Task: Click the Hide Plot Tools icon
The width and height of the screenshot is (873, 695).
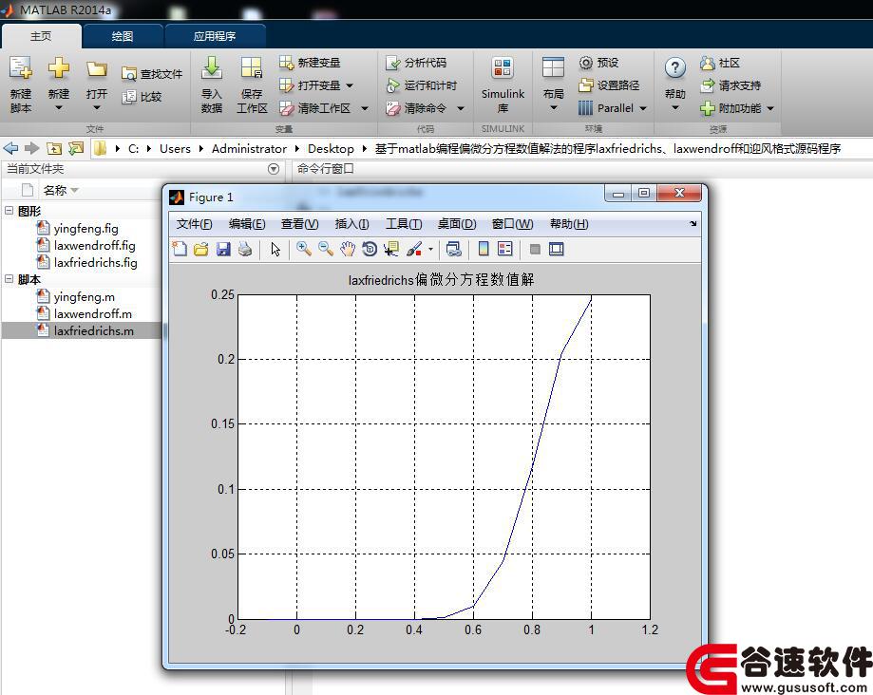Action: (535, 249)
